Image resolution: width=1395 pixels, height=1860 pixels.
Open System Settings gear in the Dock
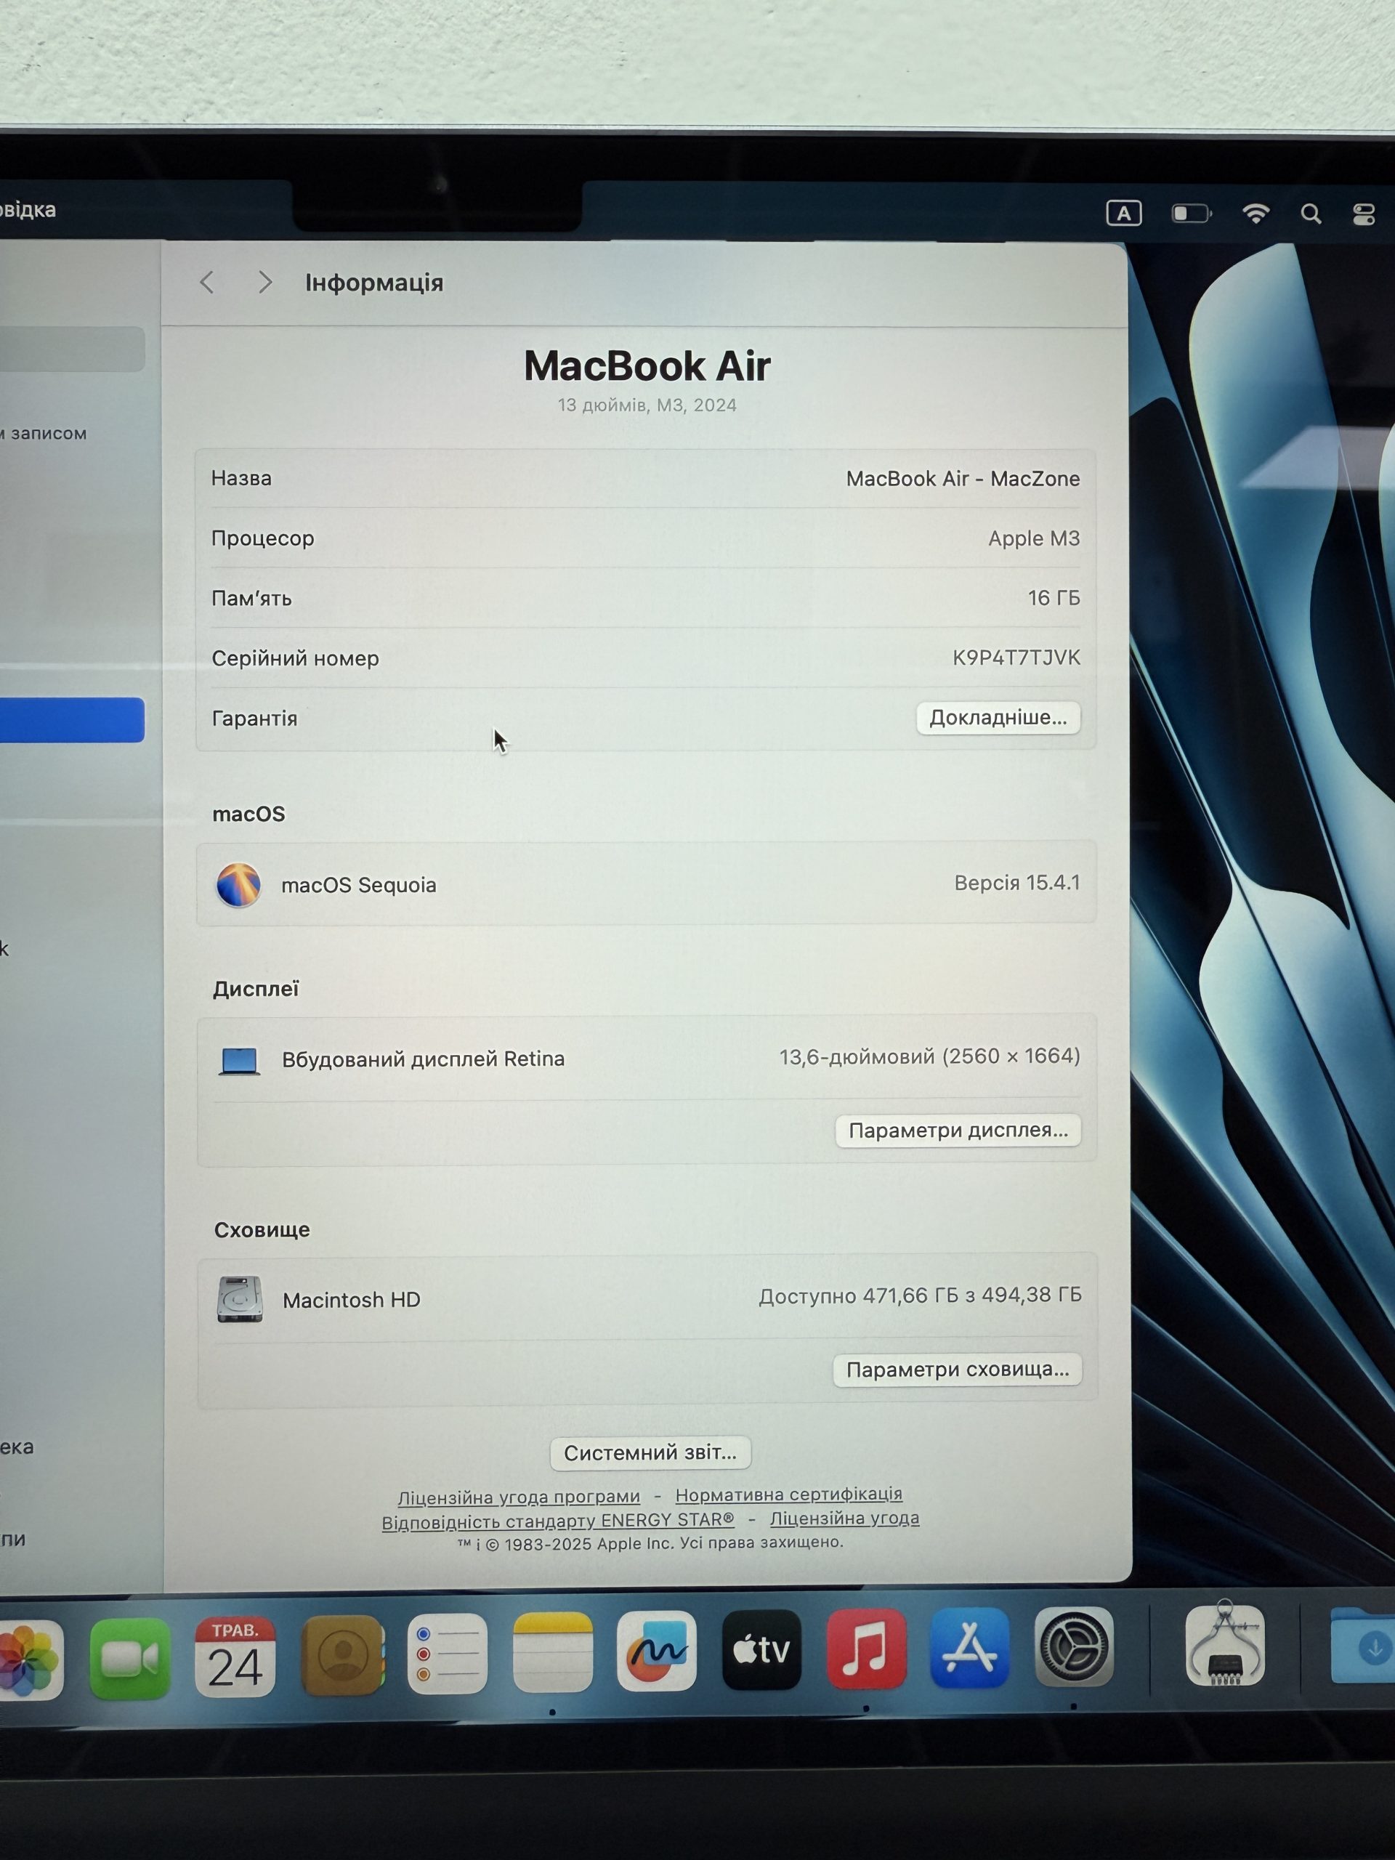(x=1074, y=1647)
